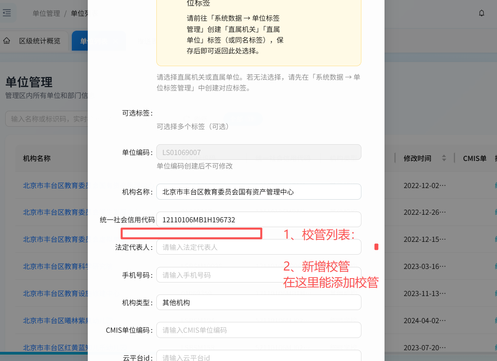Click the 手机号码 input field
This screenshot has width=497, height=361.
(x=258, y=275)
